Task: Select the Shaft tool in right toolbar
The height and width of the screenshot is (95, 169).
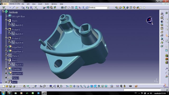Action: pyautogui.click(x=162, y=22)
